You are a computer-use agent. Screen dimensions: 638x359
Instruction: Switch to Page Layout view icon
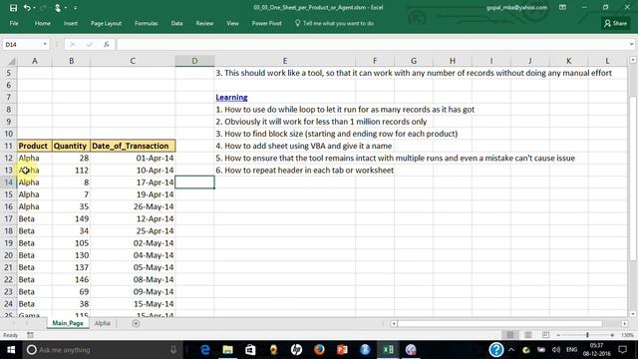527,335
